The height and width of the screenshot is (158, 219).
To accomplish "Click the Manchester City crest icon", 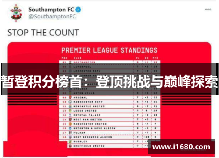I will [70, 102].
